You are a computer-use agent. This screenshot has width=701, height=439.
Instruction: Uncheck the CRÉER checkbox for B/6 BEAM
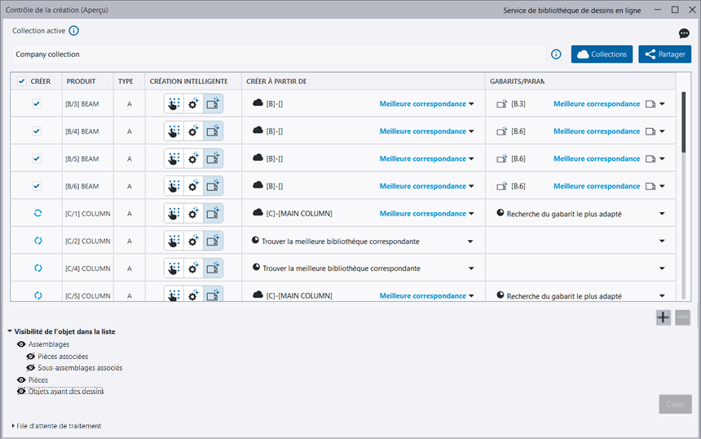coord(37,186)
